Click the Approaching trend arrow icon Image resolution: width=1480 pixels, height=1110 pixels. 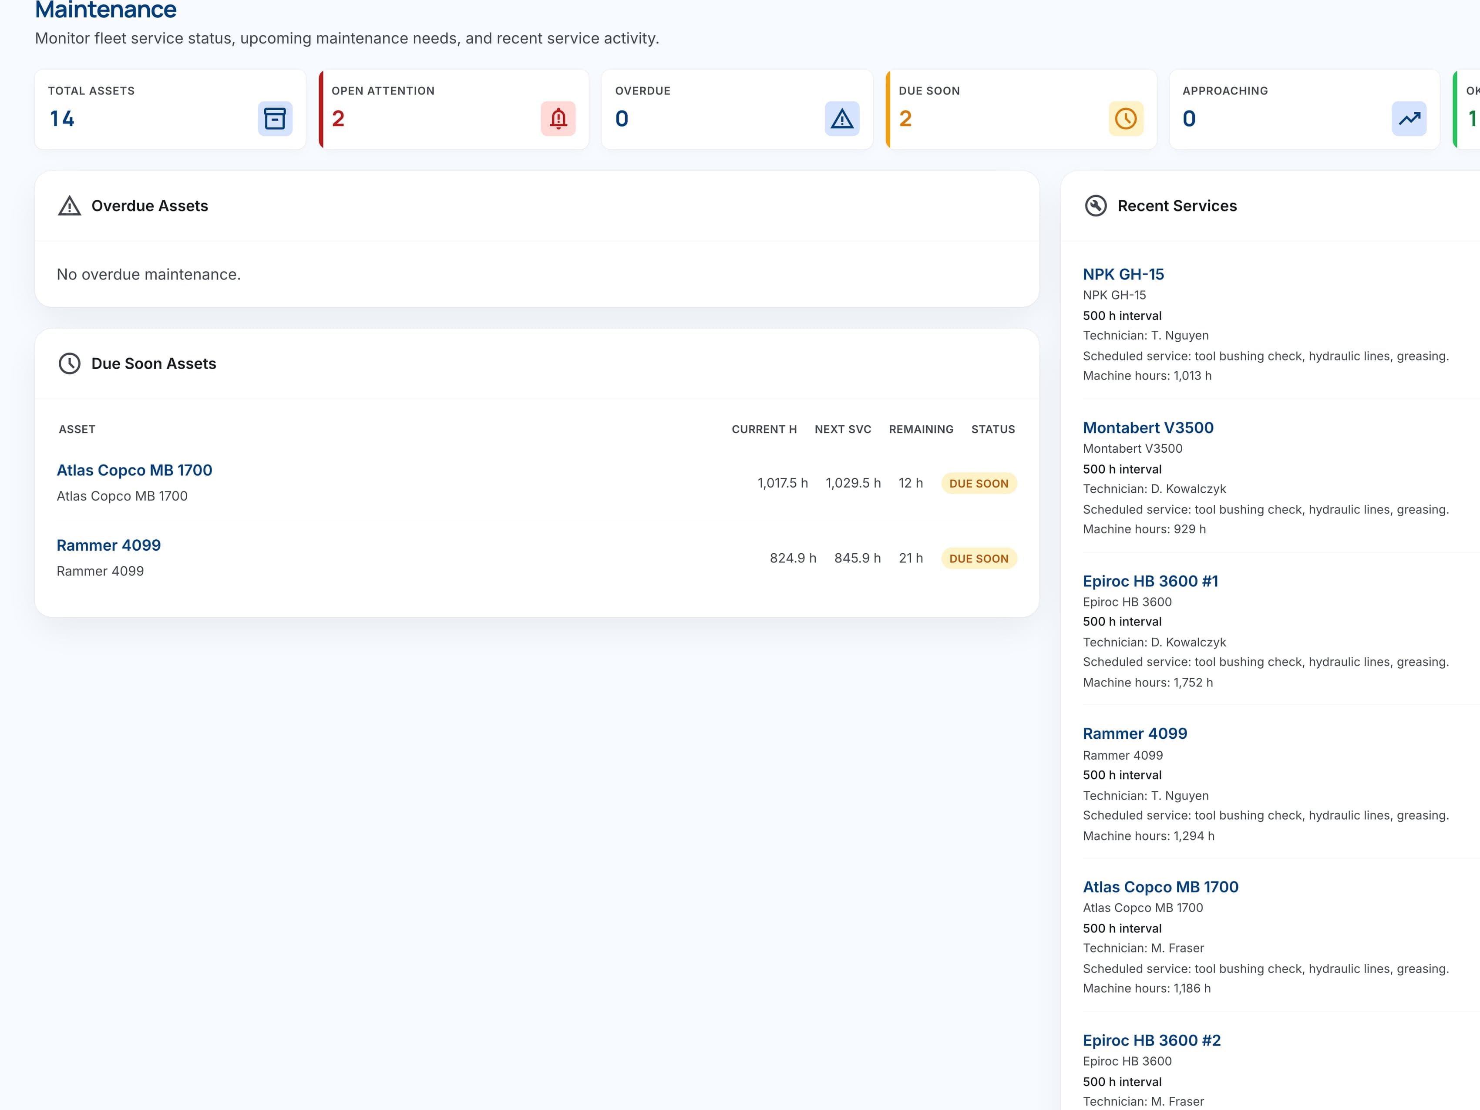tap(1409, 118)
